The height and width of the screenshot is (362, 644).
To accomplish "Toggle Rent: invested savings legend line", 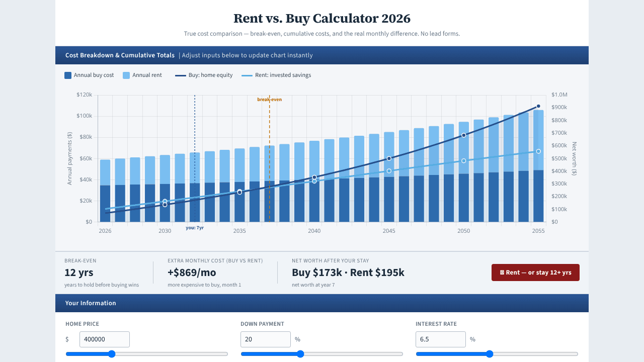I will (247, 75).
